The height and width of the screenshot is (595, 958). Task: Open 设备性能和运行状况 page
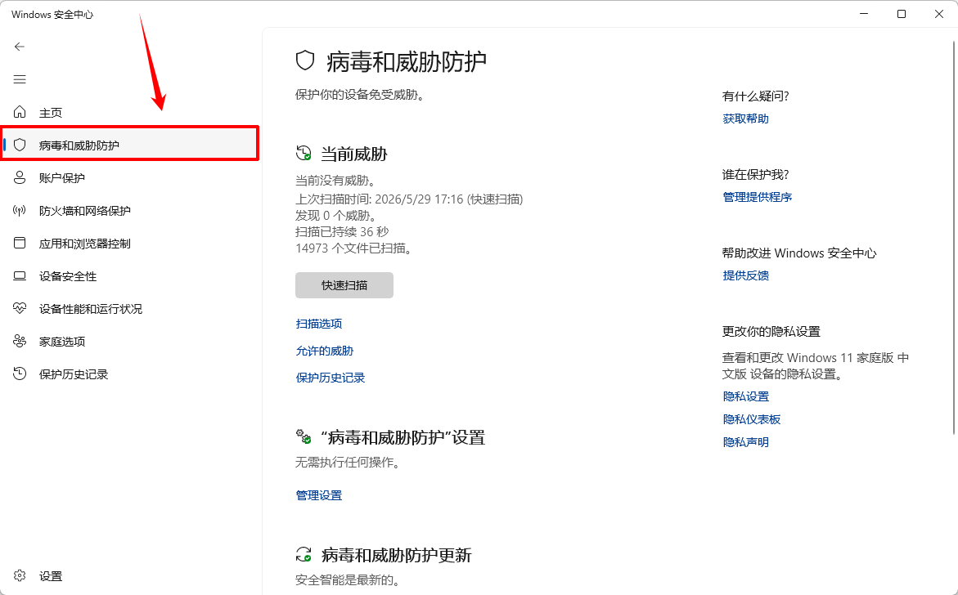tap(91, 309)
